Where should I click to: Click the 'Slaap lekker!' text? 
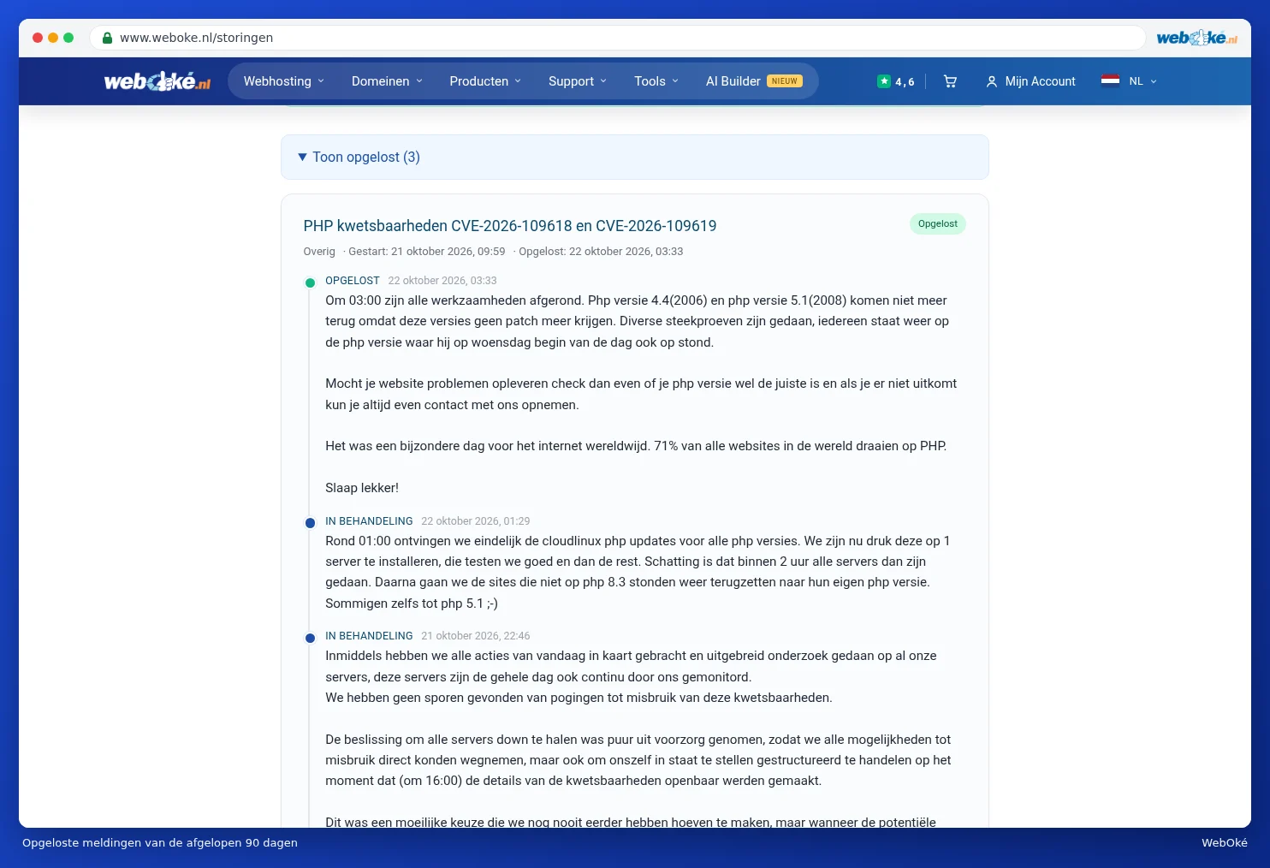[362, 488]
